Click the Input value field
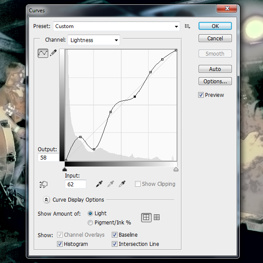The image size is (263, 263). click(x=75, y=184)
